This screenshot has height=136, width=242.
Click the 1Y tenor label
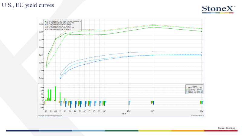60,111
